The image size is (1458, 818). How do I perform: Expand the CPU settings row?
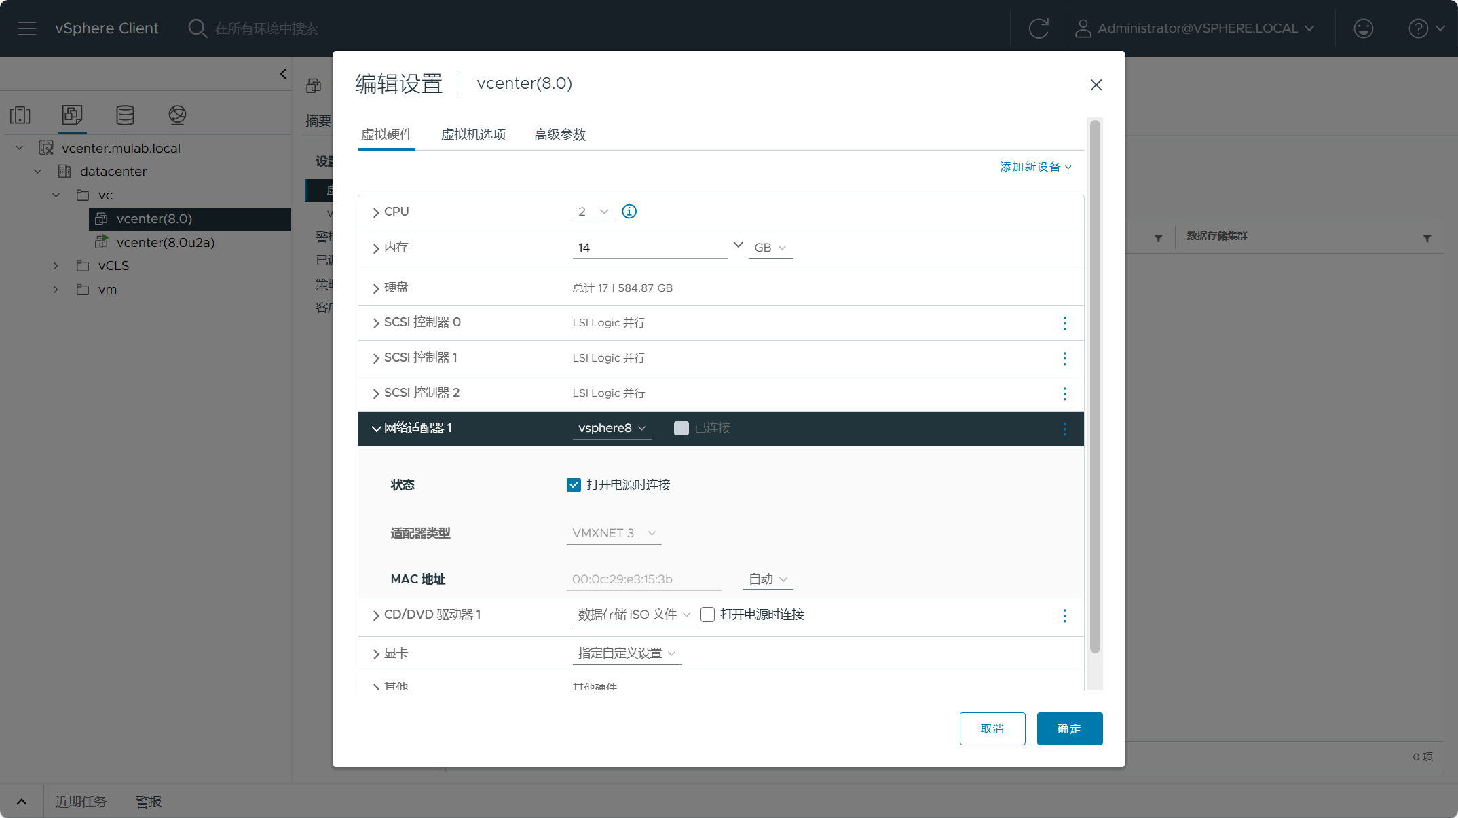tap(376, 213)
